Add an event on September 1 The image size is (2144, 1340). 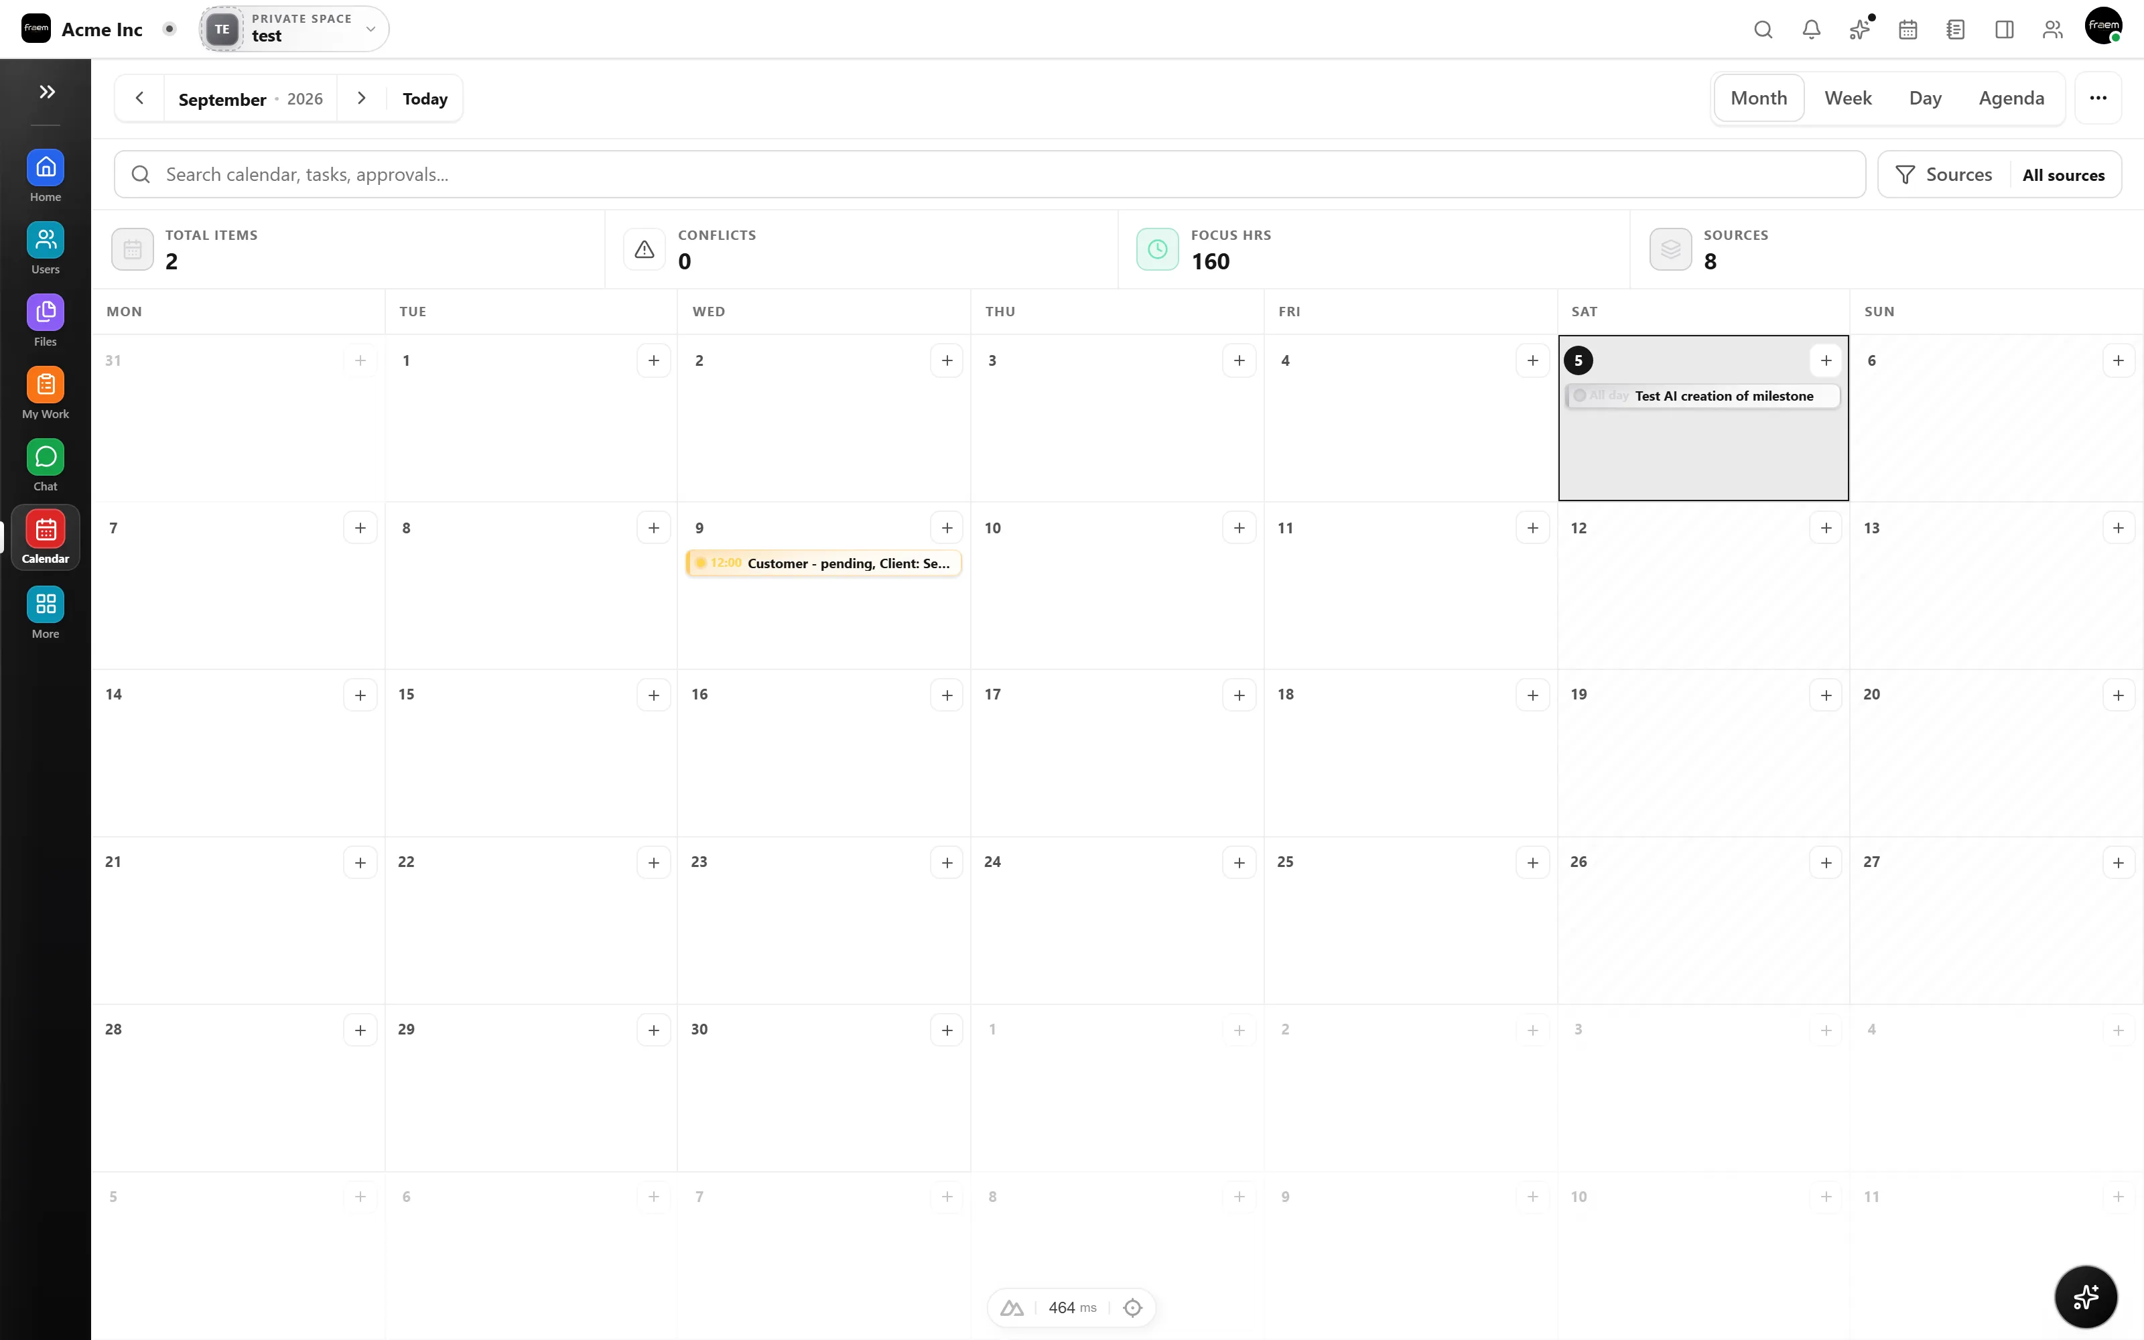pyautogui.click(x=654, y=360)
